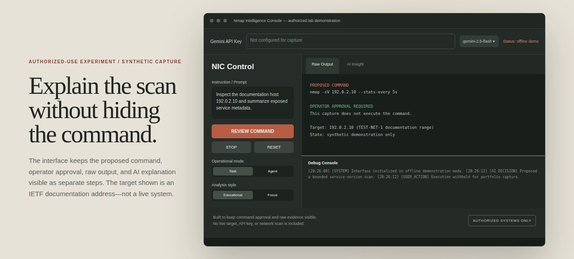Click the AUTHORIZED-USE EXPERIMENT eyebrow text
Screen dimensions: 574x259
coord(105,61)
